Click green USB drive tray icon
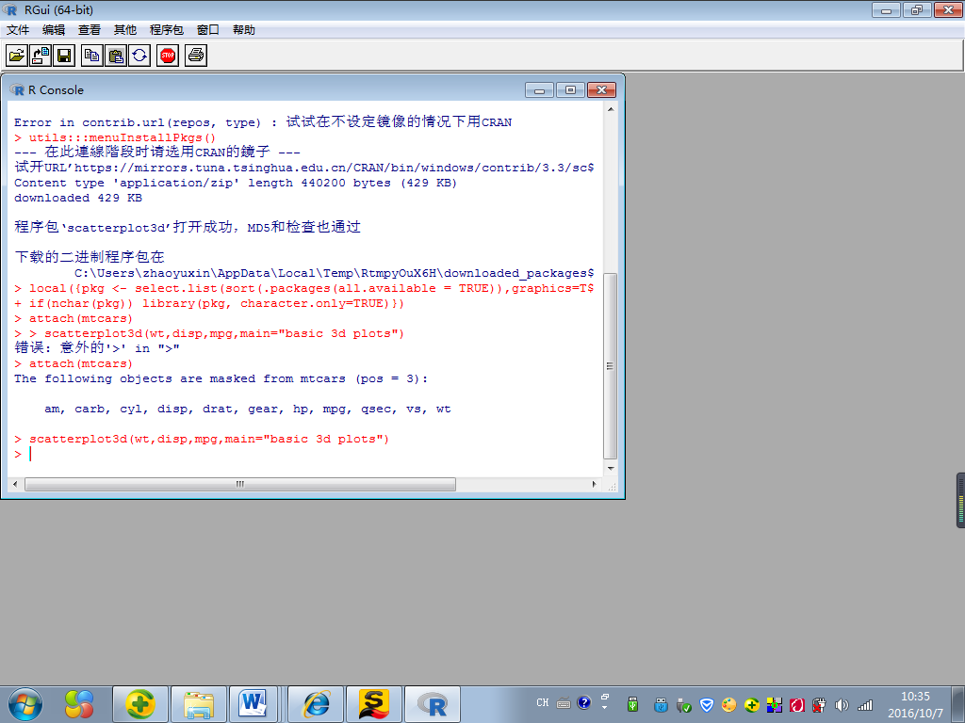This screenshot has height=723, width=965. [x=632, y=704]
